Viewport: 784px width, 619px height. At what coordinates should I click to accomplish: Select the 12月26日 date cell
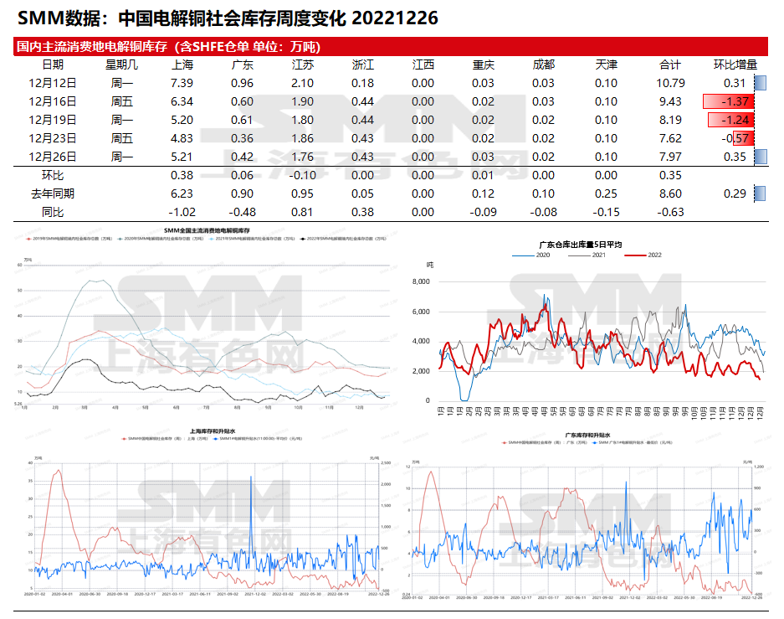(x=53, y=157)
